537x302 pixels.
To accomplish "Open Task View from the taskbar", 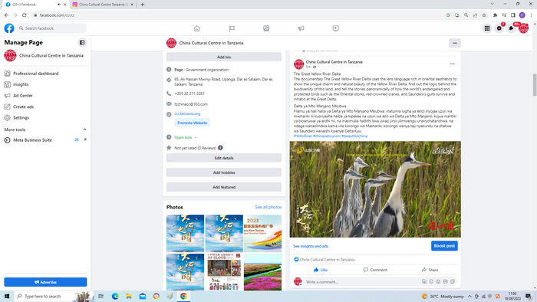I will 101,296.
